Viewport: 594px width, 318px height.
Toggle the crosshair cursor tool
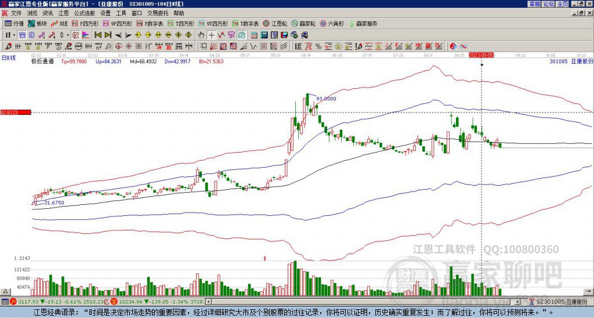tap(211, 35)
